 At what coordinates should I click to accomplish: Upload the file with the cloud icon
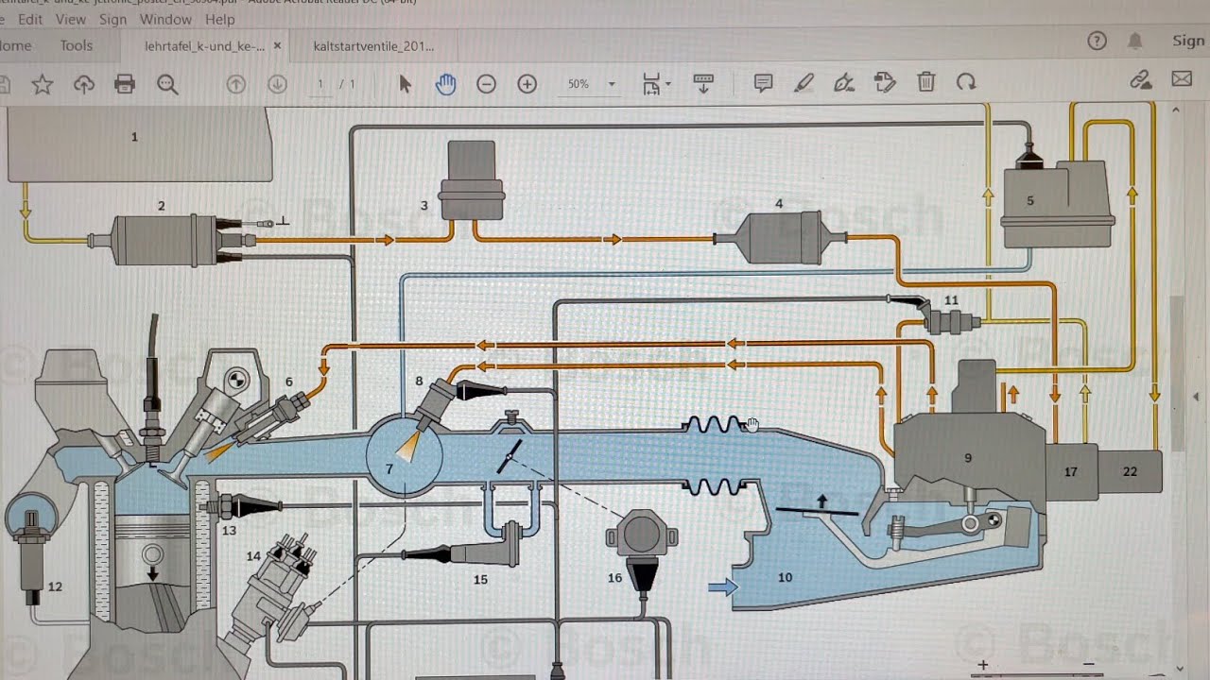(x=84, y=85)
